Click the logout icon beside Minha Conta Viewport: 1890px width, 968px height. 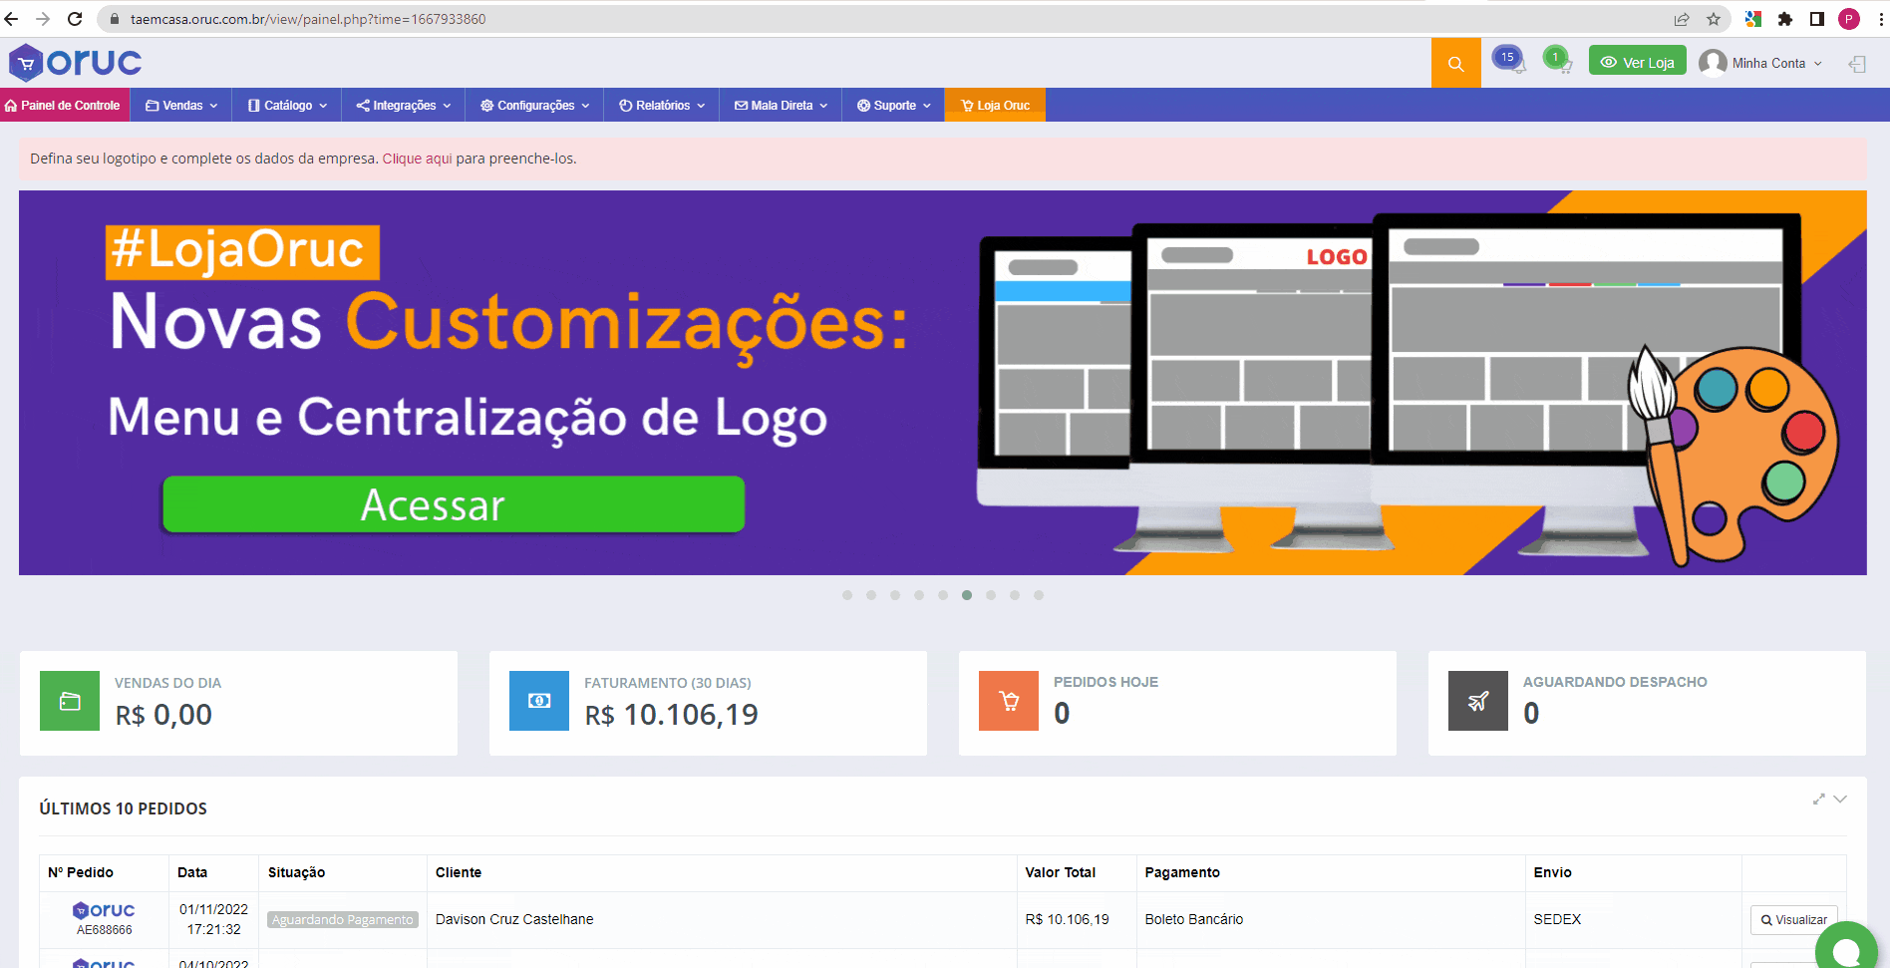(x=1857, y=64)
